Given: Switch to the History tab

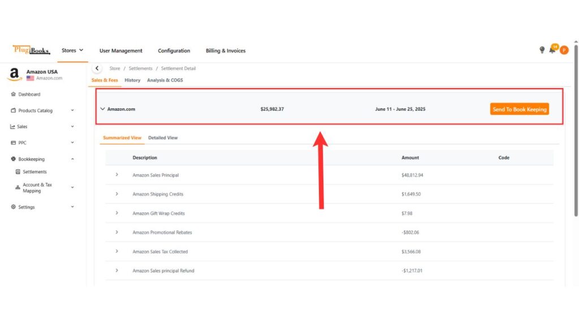Looking at the screenshot, I should pyautogui.click(x=132, y=80).
